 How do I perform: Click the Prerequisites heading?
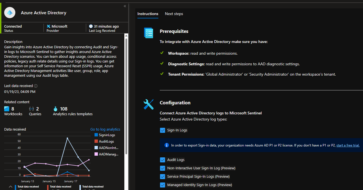point(174,32)
